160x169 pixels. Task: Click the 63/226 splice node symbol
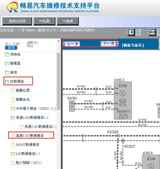118,136
